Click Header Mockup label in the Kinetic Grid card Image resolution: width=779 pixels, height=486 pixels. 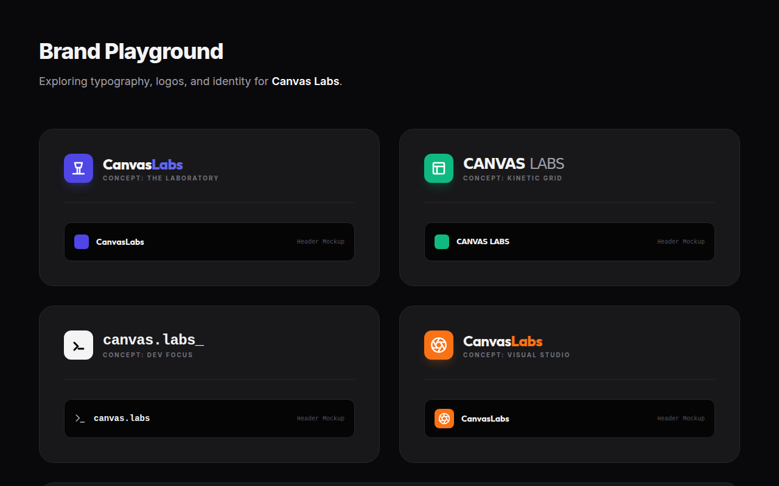click(681, 242)
